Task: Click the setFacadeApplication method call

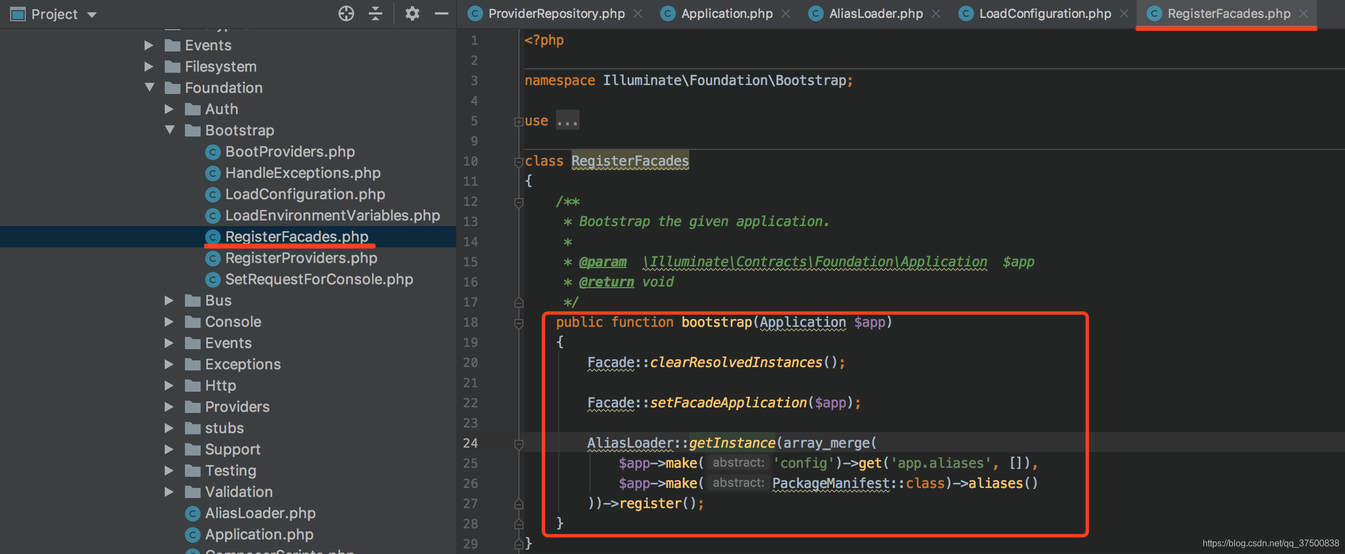Action: click(x=728, y=403)
